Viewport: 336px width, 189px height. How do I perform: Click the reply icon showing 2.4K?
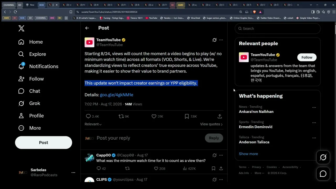[x=92, y=116]
